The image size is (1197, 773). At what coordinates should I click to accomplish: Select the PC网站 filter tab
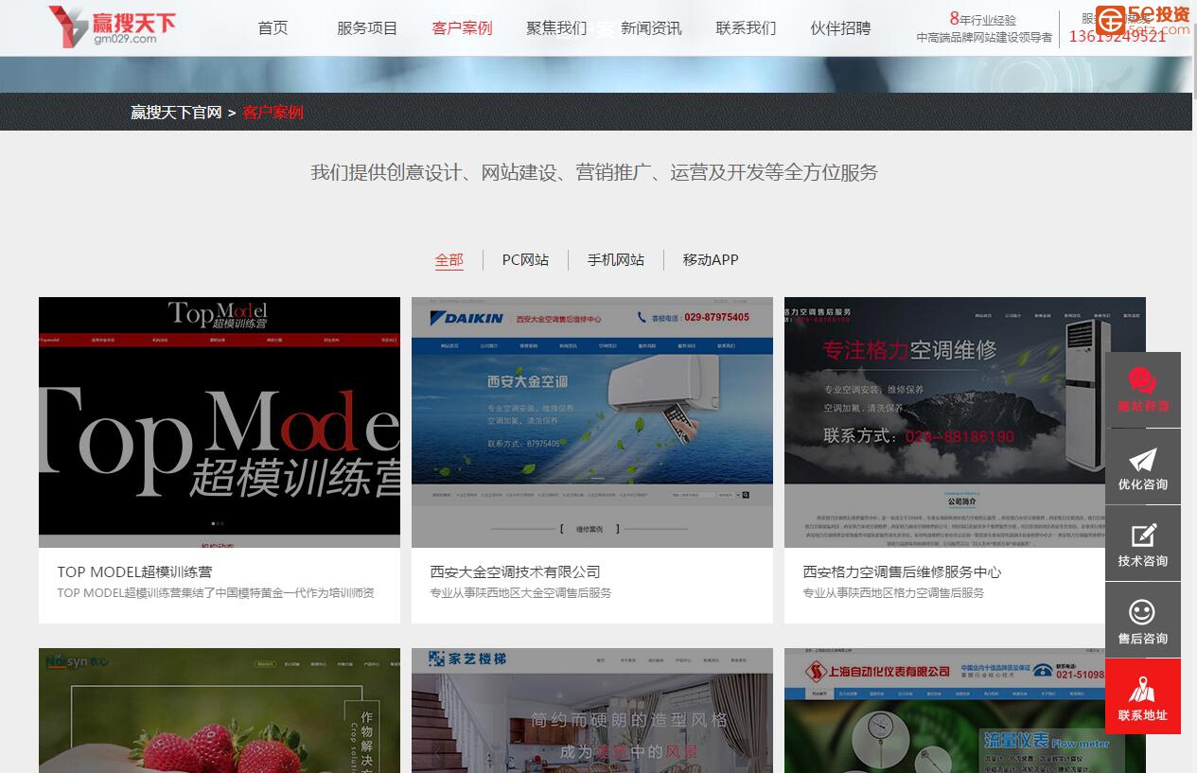[525, 260]
